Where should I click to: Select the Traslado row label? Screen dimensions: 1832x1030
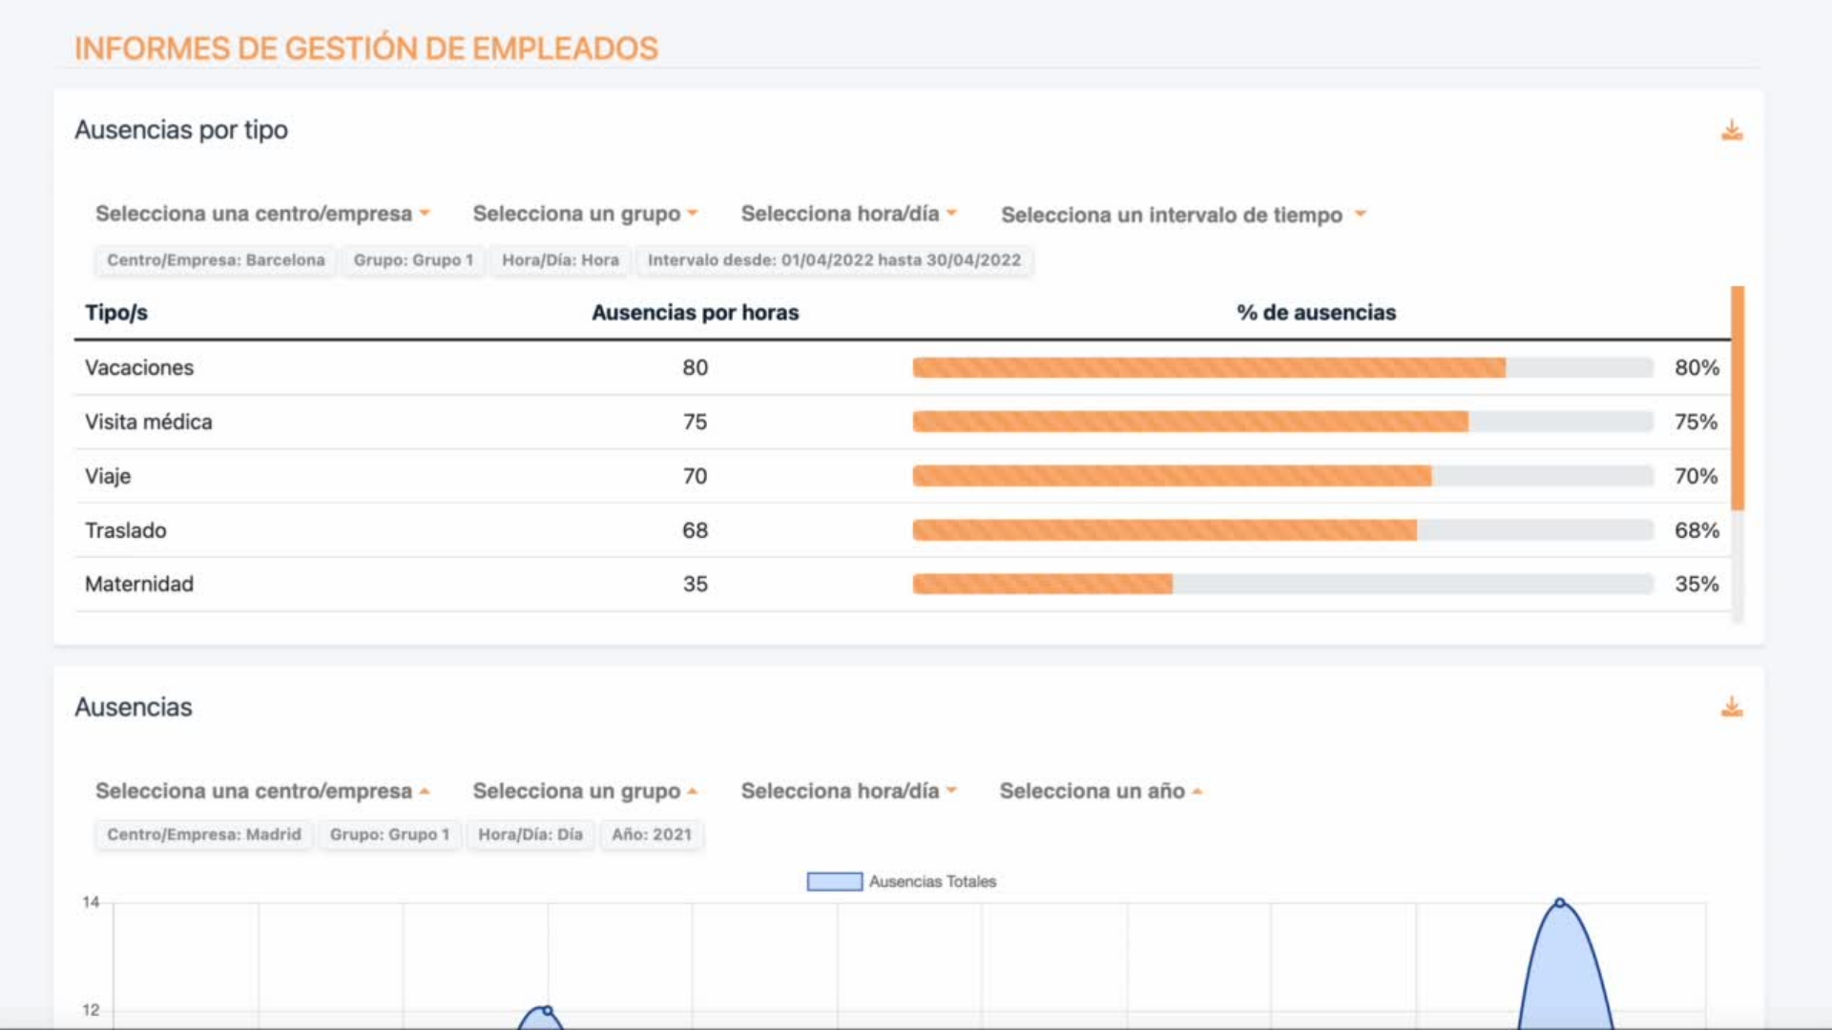126,530
